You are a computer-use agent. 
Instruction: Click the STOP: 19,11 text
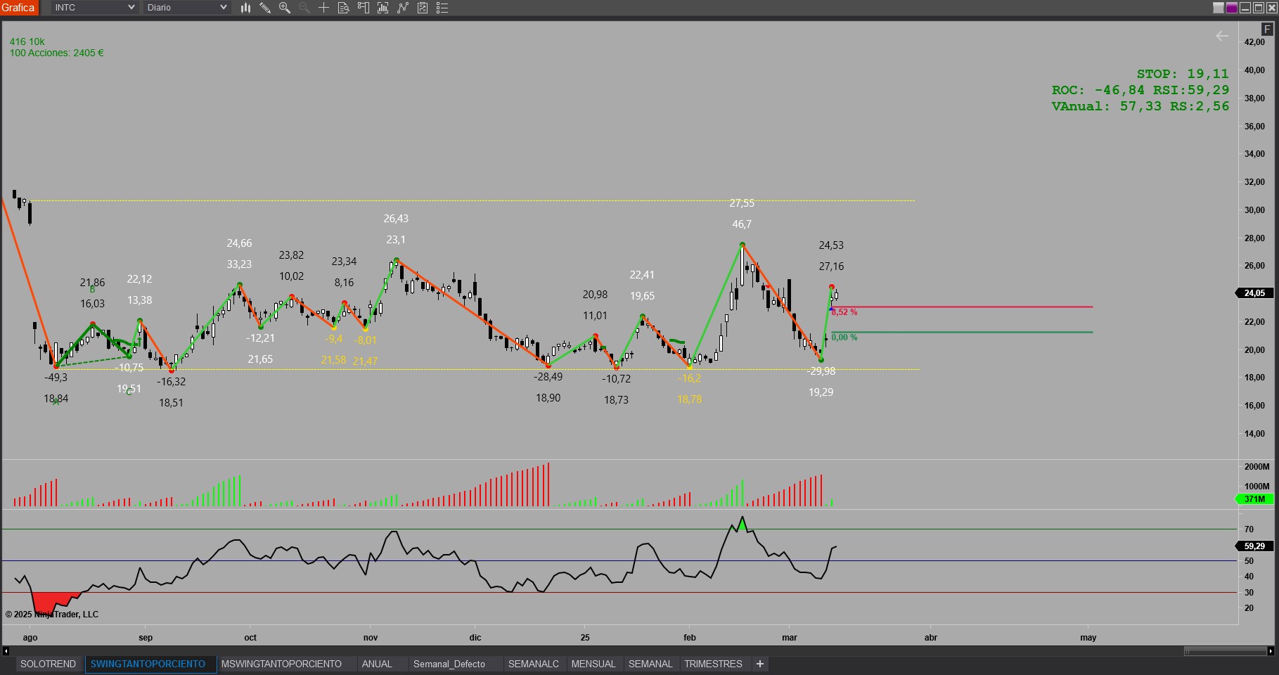pyautogui.click(x=1183, y=74)
